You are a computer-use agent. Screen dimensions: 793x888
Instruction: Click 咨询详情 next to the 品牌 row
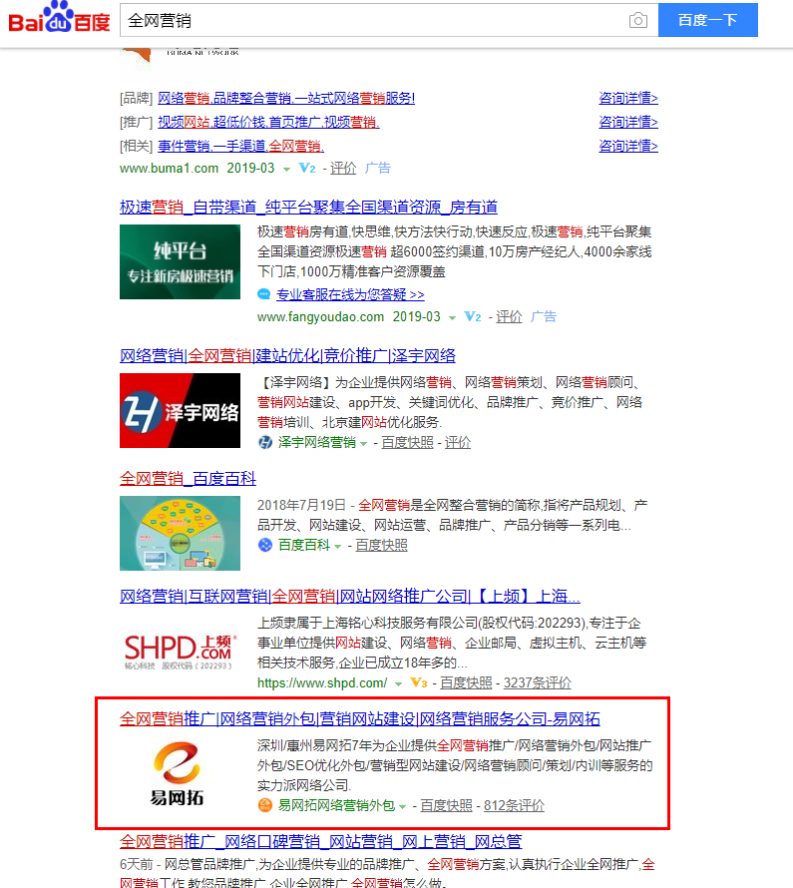628,98
